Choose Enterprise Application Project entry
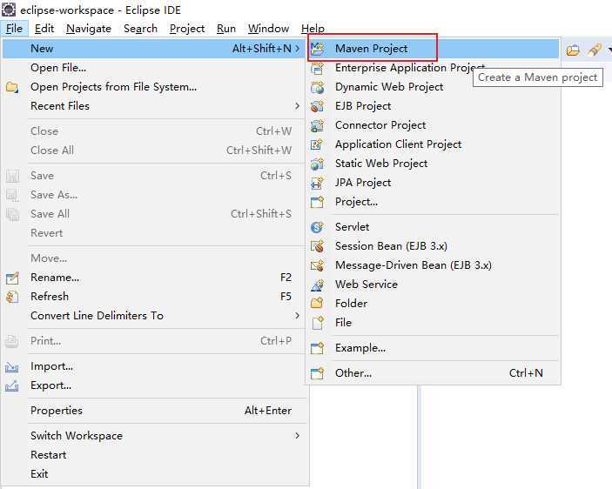The width and height of the screenshot is (612, 489). click(434, 68)
